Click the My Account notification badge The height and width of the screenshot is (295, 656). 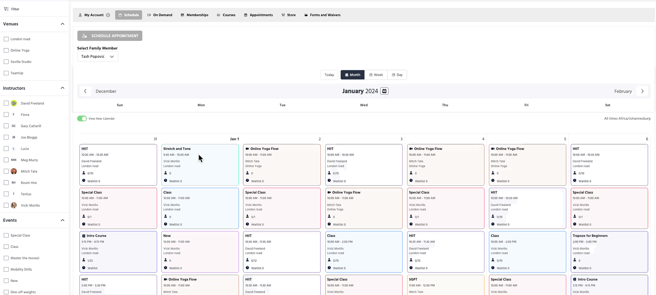point(108,15)
